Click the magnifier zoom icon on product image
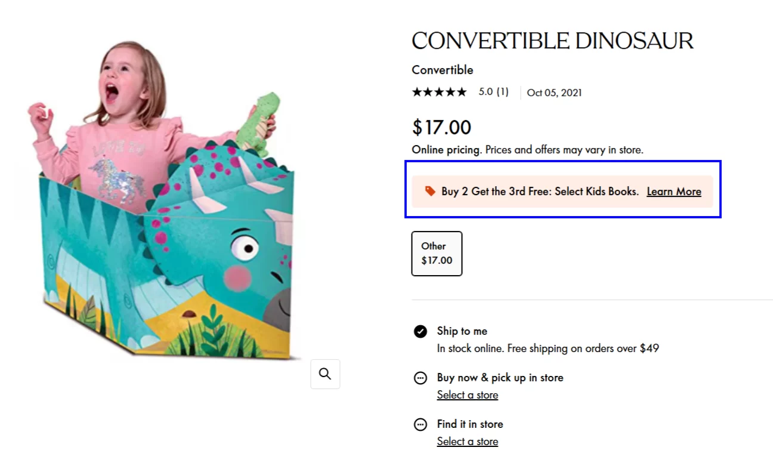Screen dimensions: 773x469 325,374
